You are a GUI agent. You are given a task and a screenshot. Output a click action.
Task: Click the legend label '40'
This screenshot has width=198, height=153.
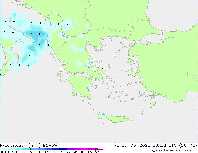82,152
